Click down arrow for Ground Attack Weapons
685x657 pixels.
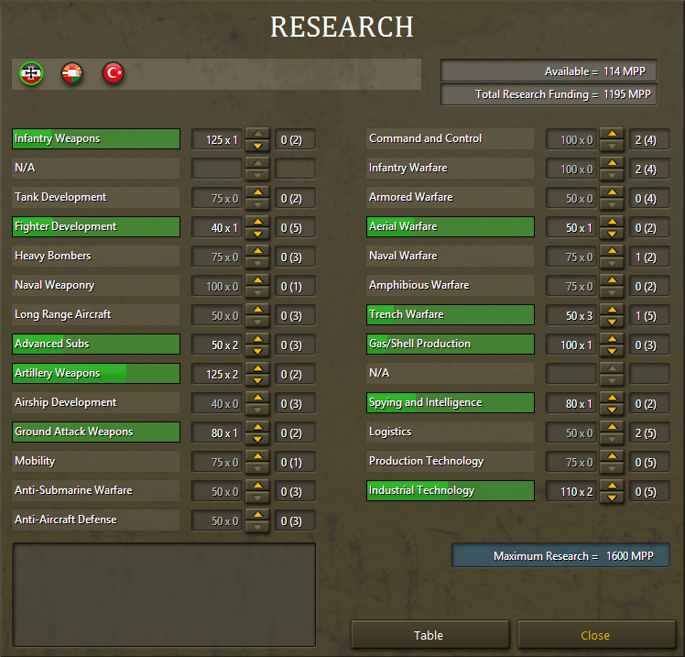(257, 439)
